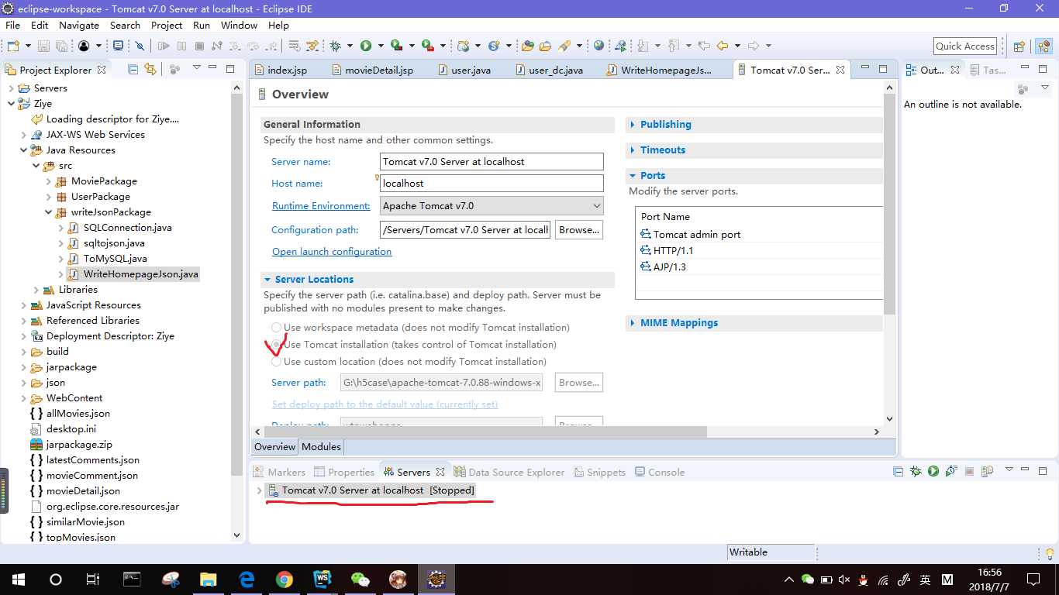This screenshot has height=595, width=1059.
Task: Click the Open Web Browser globe icon
Action: pos(599,46)
